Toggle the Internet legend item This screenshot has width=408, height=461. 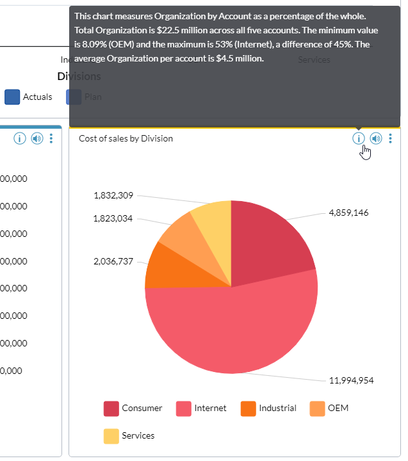click(201, 408)
